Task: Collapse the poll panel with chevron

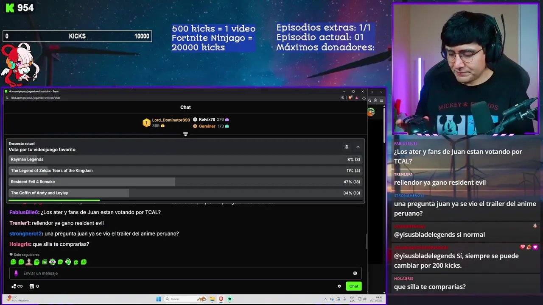Action: (x=358, y=147)
